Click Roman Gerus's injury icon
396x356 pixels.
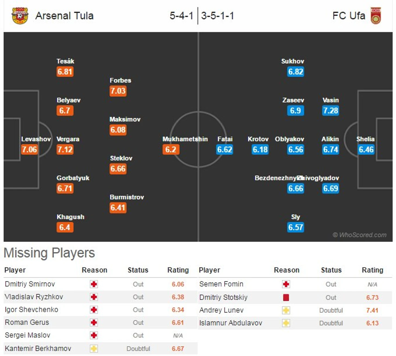[x=94, y=323]
